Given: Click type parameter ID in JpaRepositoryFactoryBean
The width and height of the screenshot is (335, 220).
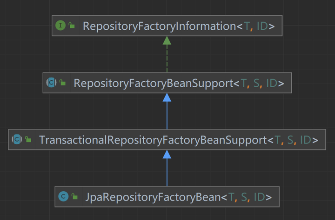Looking at the screenshot, I should tap(260, 196).
